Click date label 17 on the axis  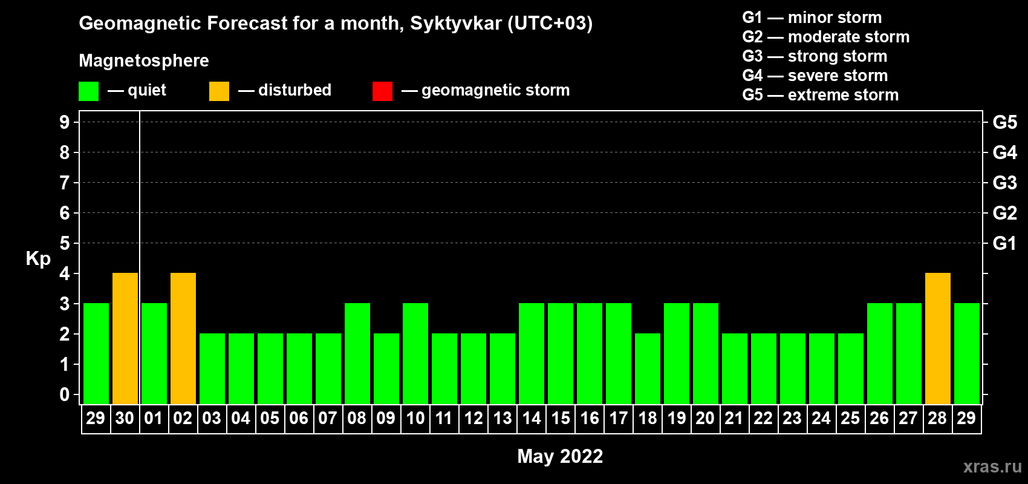[618, 419]
